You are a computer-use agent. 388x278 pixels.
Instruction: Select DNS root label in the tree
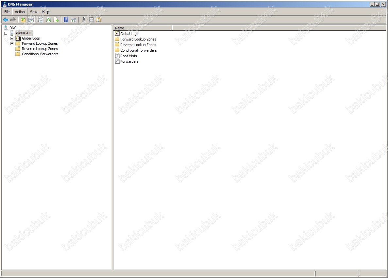pyautogui.click(x=13, y=28)
